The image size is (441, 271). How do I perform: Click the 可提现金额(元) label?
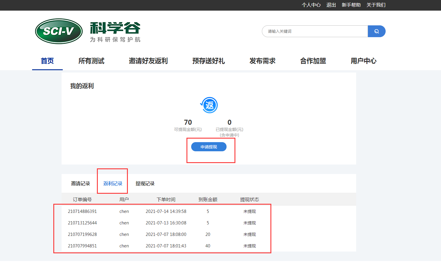[188, 129]
